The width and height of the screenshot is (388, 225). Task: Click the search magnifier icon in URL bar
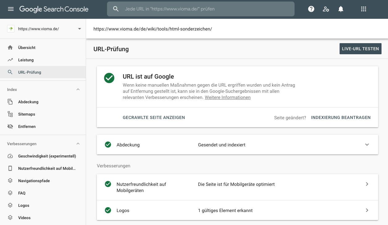[x=116, y=9]
